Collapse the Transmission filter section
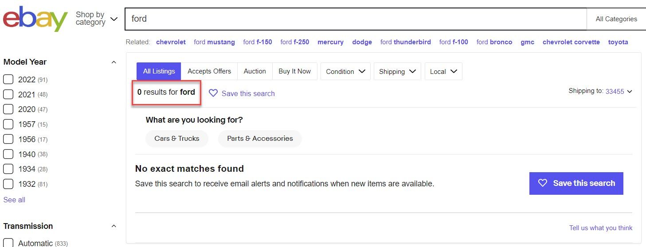 114,226
